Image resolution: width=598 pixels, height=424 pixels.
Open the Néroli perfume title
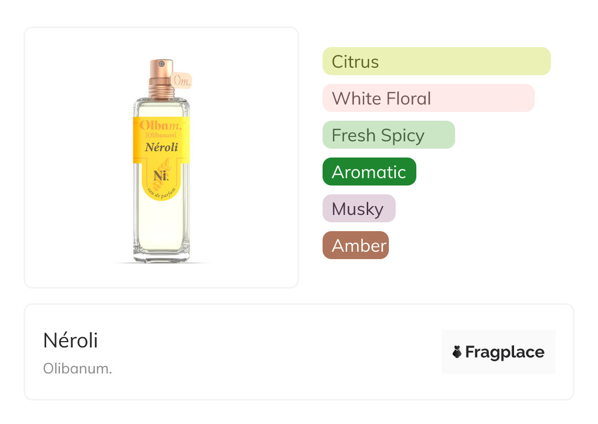tap(71, 341)
